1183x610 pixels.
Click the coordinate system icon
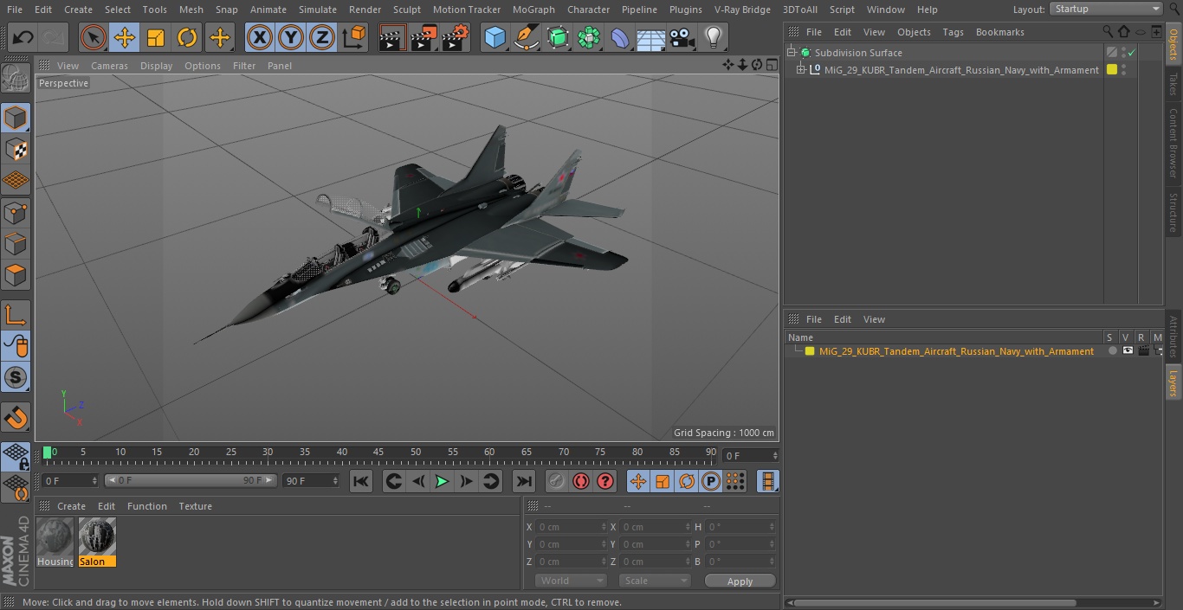[354, 38]
